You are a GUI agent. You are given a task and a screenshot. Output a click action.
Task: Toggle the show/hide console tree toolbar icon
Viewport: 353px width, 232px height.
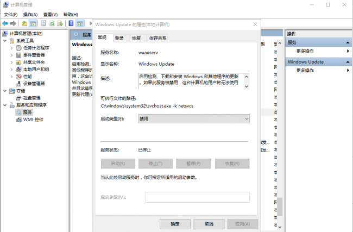pos(33,23)
